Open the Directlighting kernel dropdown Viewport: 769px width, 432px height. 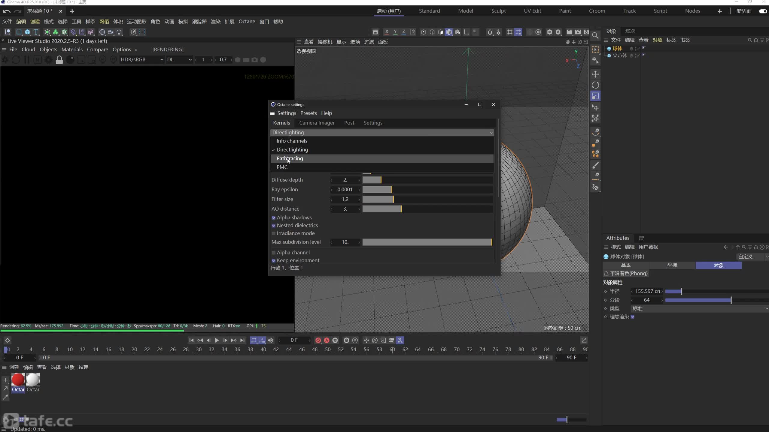point(382,132)
